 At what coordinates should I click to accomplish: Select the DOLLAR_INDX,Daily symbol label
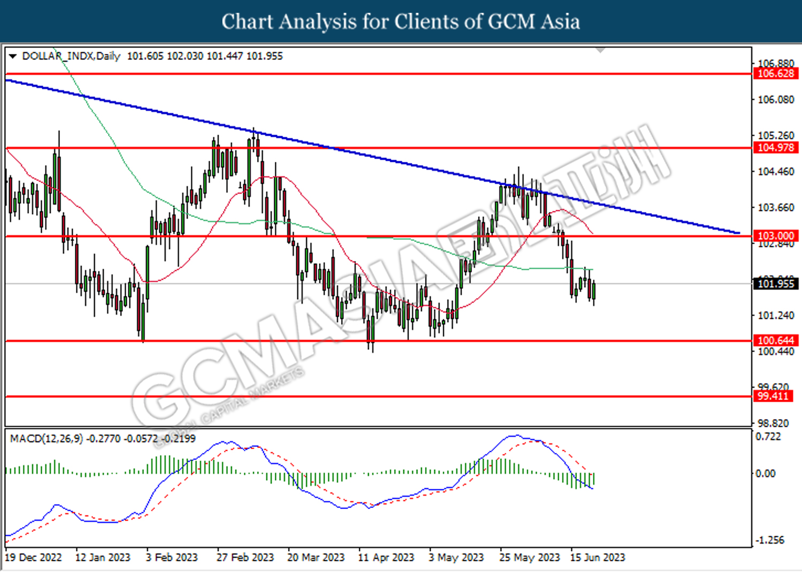[71, 56]
